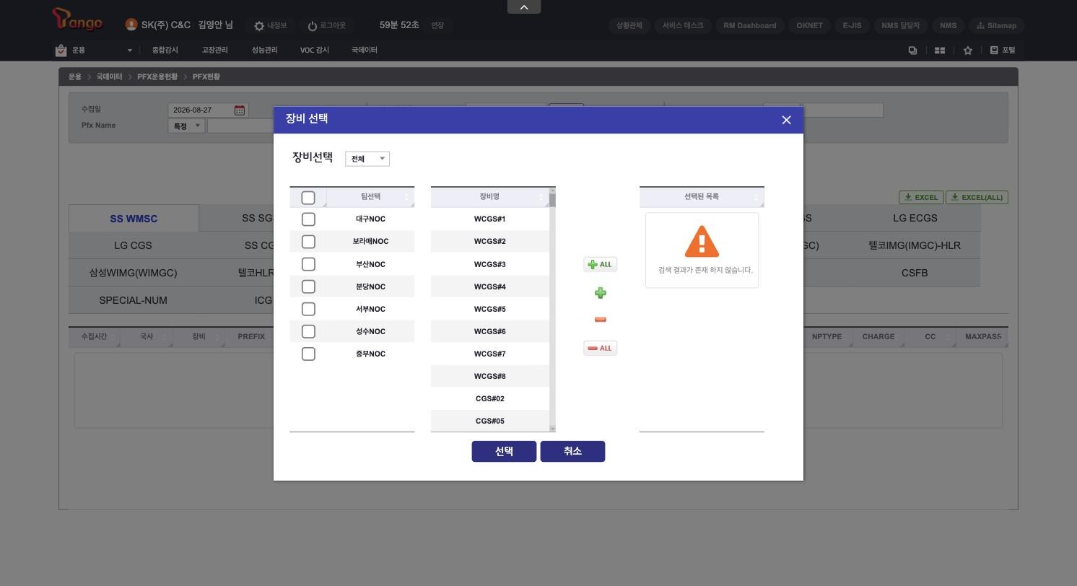Check the 부산NOC checkbox
This screenshot has height=586, width=1077.
pos(308,264)
